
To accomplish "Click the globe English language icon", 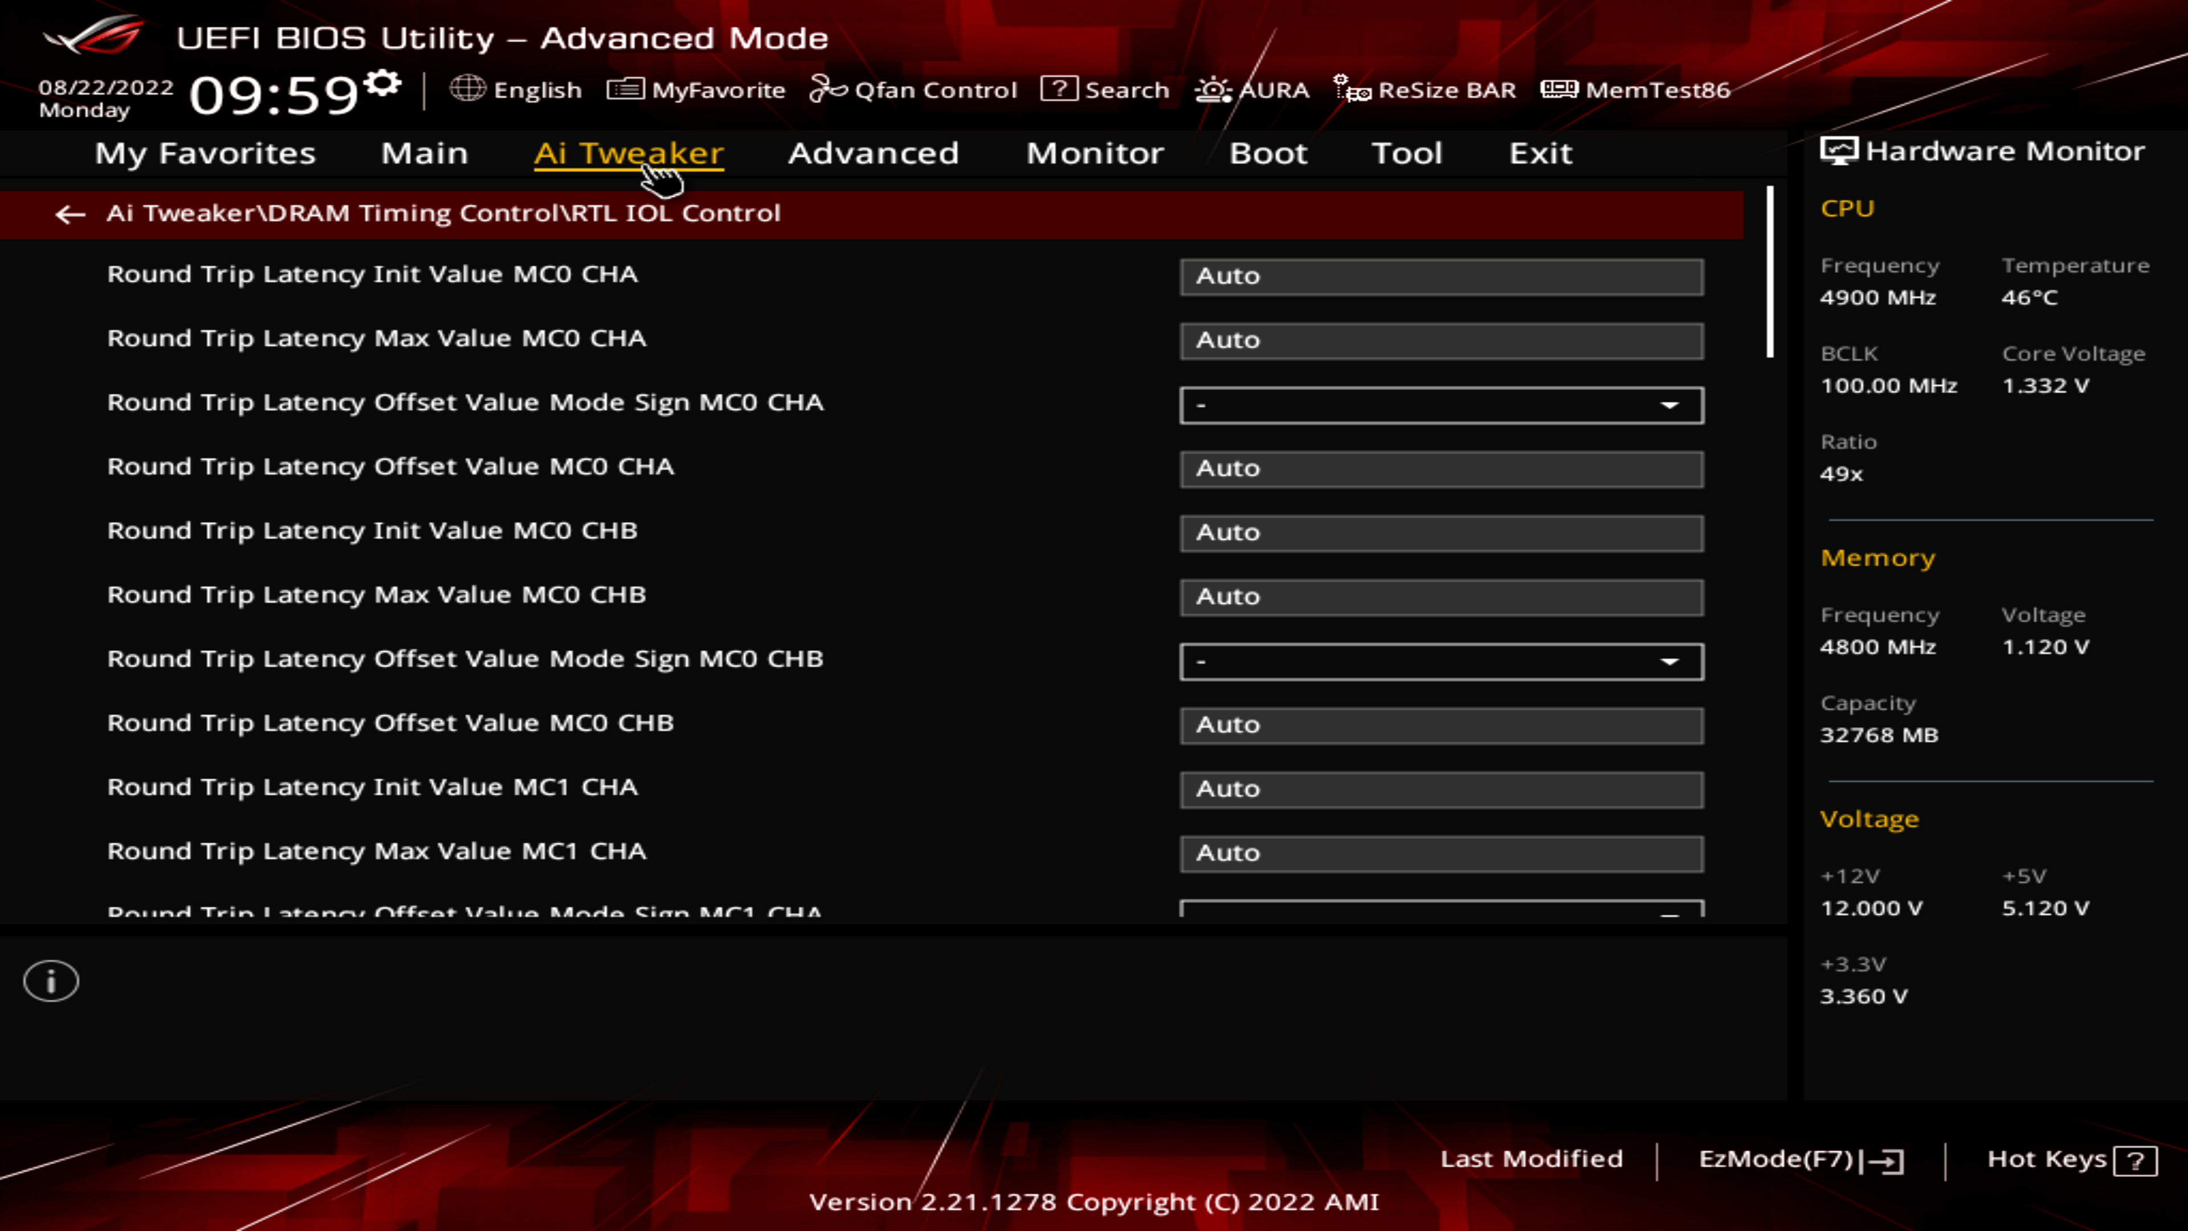I will tap(467, 88).
